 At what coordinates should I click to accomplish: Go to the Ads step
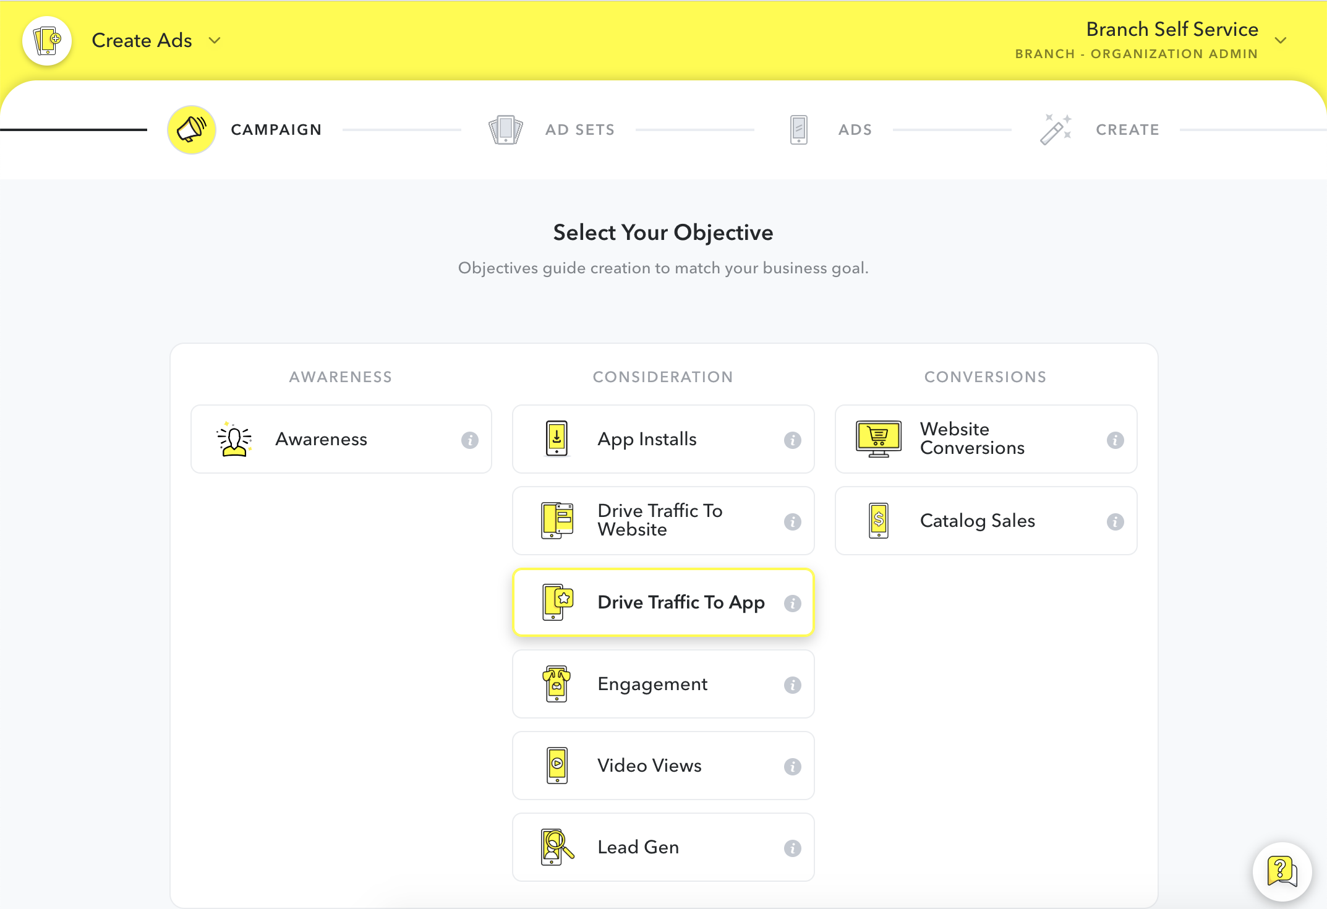click(x=855, y=130)
